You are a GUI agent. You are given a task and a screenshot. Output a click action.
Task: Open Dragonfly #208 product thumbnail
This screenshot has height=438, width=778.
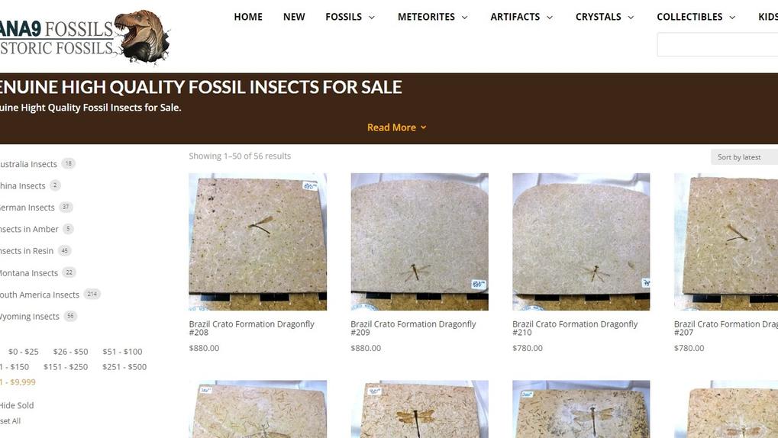pos(257,241)
